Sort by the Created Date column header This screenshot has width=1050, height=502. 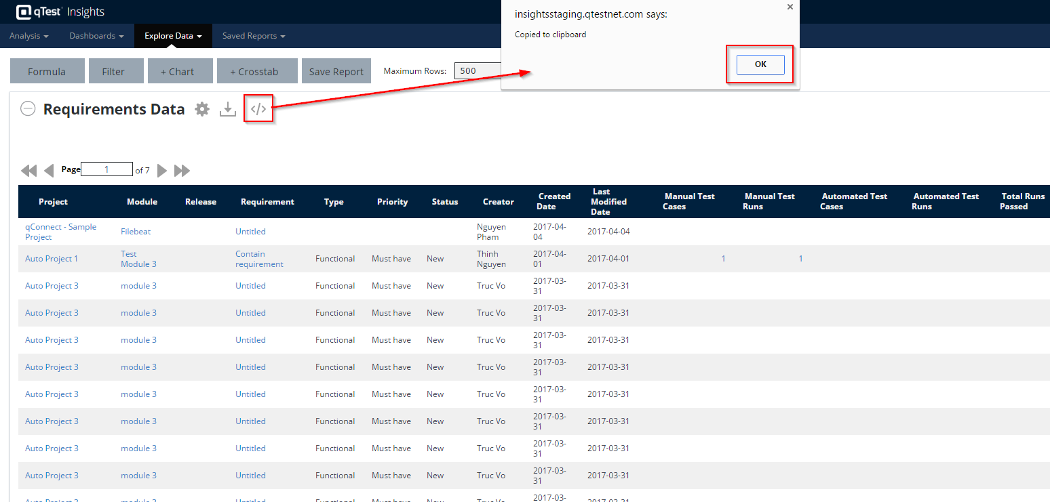tap(554, 202)
